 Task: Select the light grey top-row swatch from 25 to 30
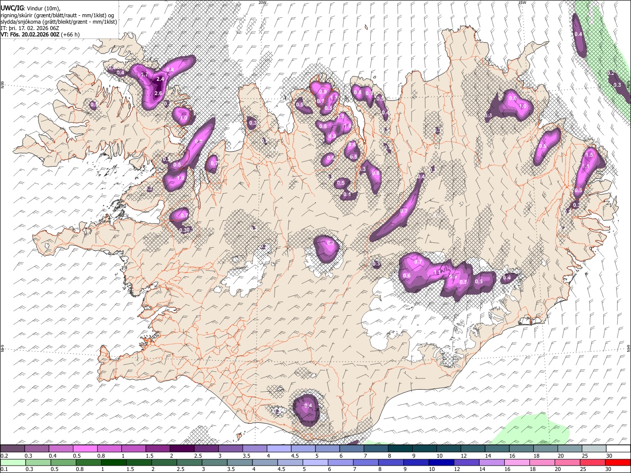594,448
